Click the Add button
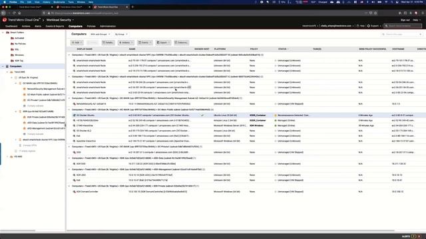 pos(77,42)
